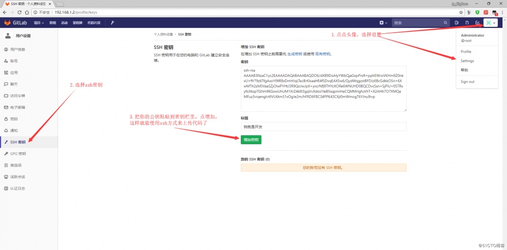Click the 现有密钥 link

click(322, 54)
